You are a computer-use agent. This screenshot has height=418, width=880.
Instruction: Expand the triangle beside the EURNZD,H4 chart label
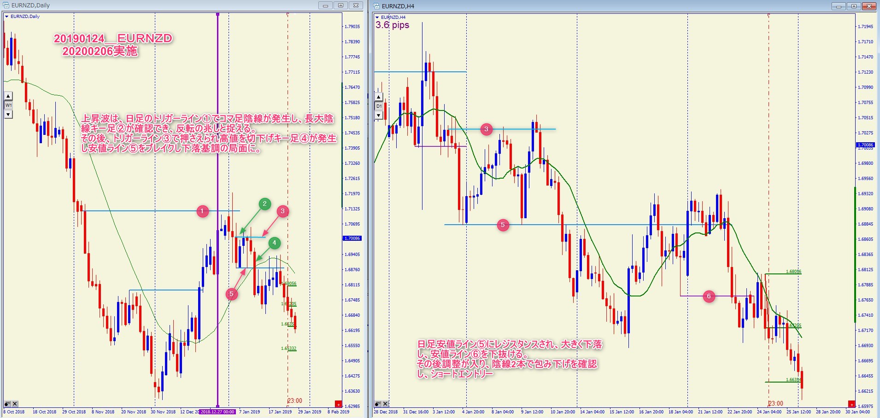pos(377,17)
